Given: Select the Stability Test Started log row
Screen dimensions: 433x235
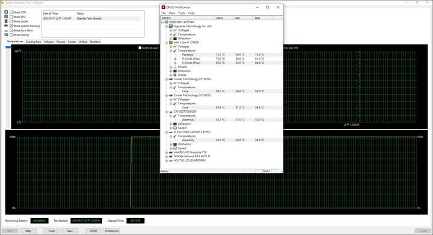Looking at the screenshot, I should click(x=91, y=18).
